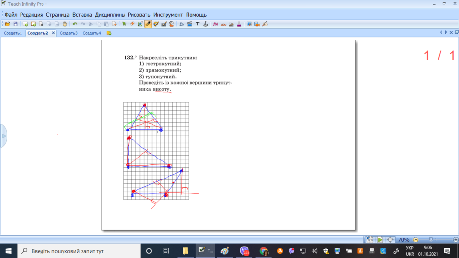This screenshot has width=459, height=258.
Task: Switch to the Создать3 tab
Action: pos(68,33)
